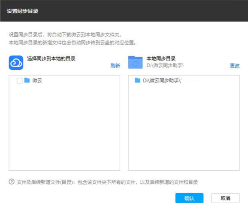The image size is (248, 206).
Task: Click the D:\微云同步助手\ folder icon in the list
Action: 137,80
